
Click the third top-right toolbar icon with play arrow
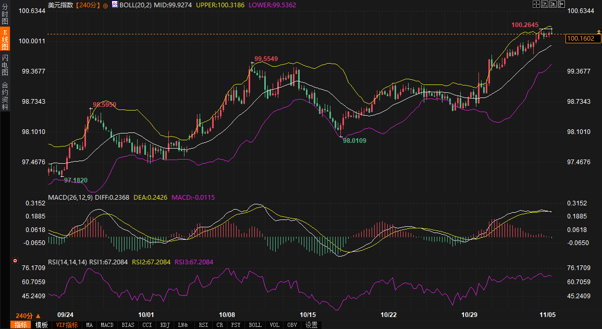552,4
